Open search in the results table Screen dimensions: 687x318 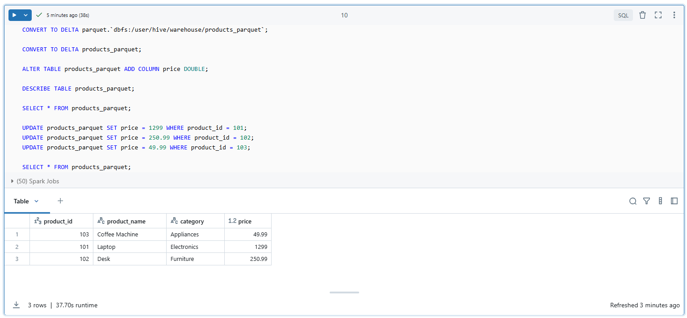[633, 201]
